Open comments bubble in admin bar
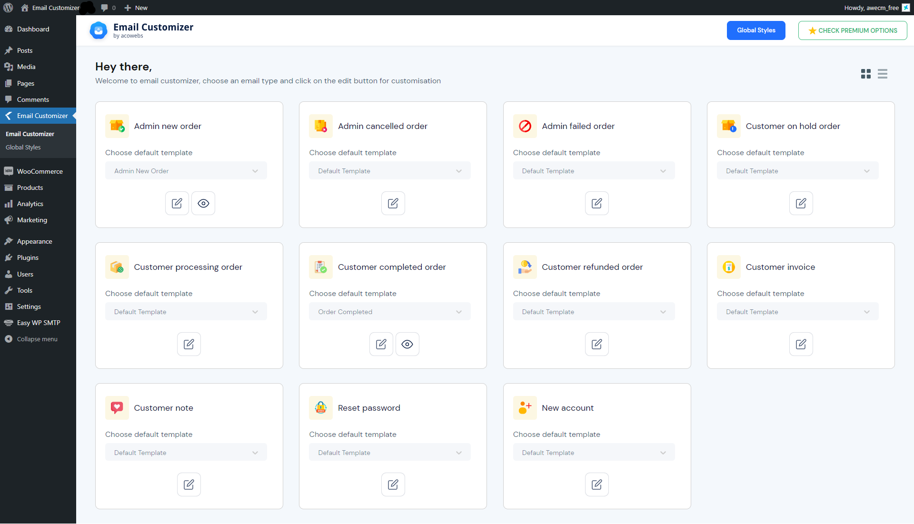914x524 pixels. coord(108,8)
